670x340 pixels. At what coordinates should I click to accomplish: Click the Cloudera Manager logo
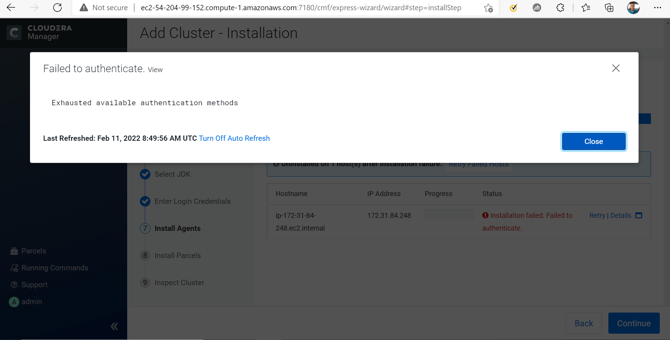click(39, 32)
